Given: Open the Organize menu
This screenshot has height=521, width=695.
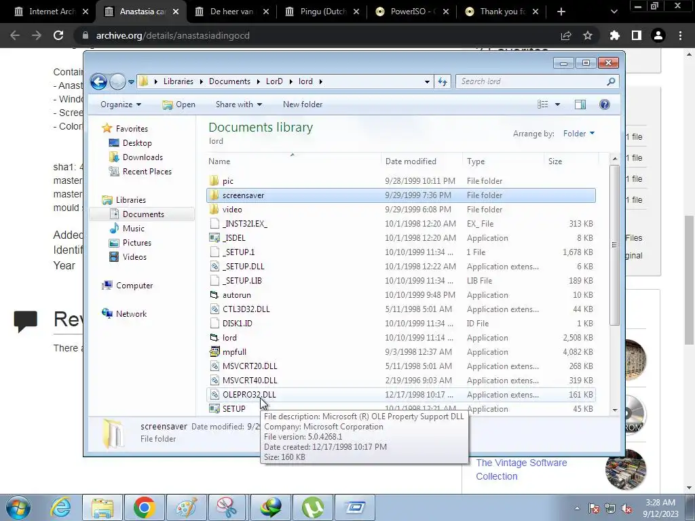Looking at the screenshot, I should (121, 104).
